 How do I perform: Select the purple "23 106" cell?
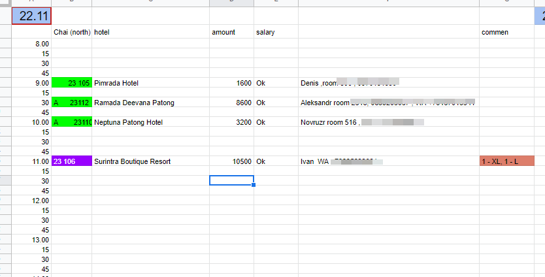71,161
